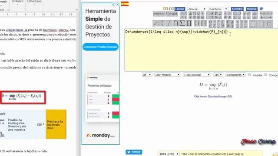
Task: Click 'Prueba de Kolmogorov-Smirnov' table text
Action: pos(17,125)
